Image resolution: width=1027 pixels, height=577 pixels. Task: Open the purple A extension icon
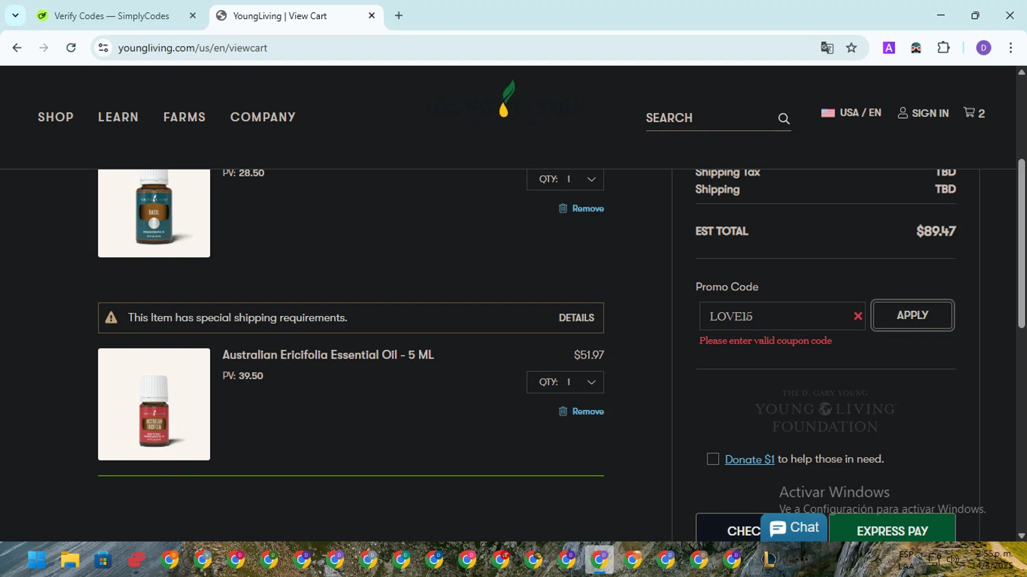pos(889,48)
